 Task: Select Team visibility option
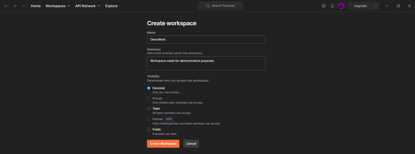149,109
